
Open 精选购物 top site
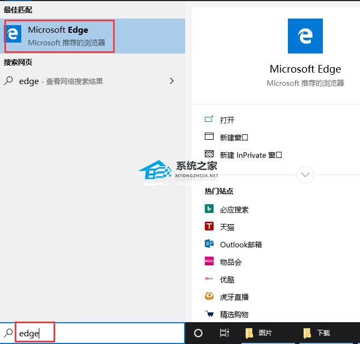[234, 315]
